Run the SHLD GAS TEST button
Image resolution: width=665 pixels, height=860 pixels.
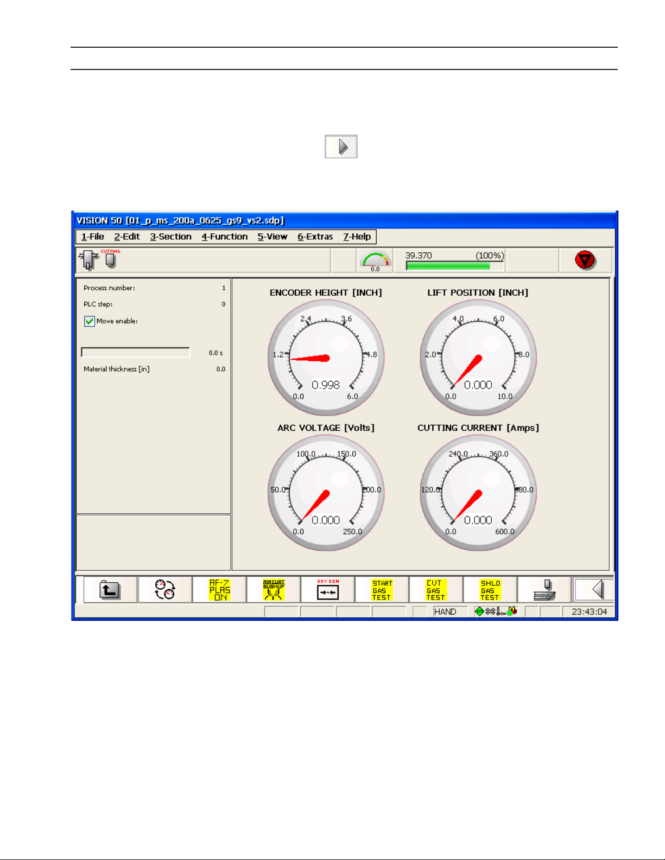pos(490,590)
